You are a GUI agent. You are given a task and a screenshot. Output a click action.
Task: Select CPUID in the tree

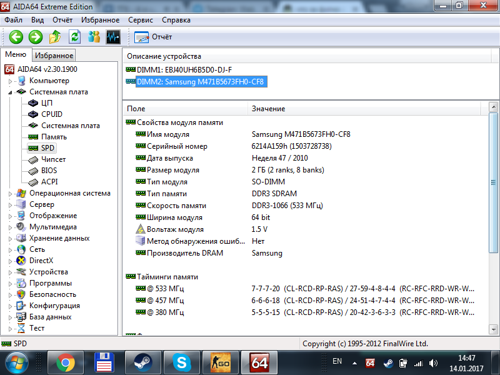pyautogui.click(x=52, y=114)
